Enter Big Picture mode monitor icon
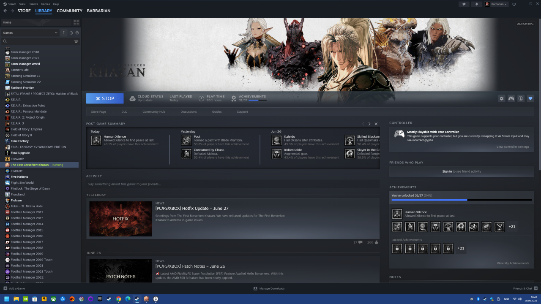The height and width of the screenshot is (304, 541). pos(514,4)
